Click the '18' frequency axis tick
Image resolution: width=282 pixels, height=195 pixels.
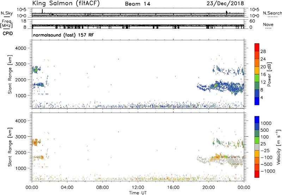(24, 21)
